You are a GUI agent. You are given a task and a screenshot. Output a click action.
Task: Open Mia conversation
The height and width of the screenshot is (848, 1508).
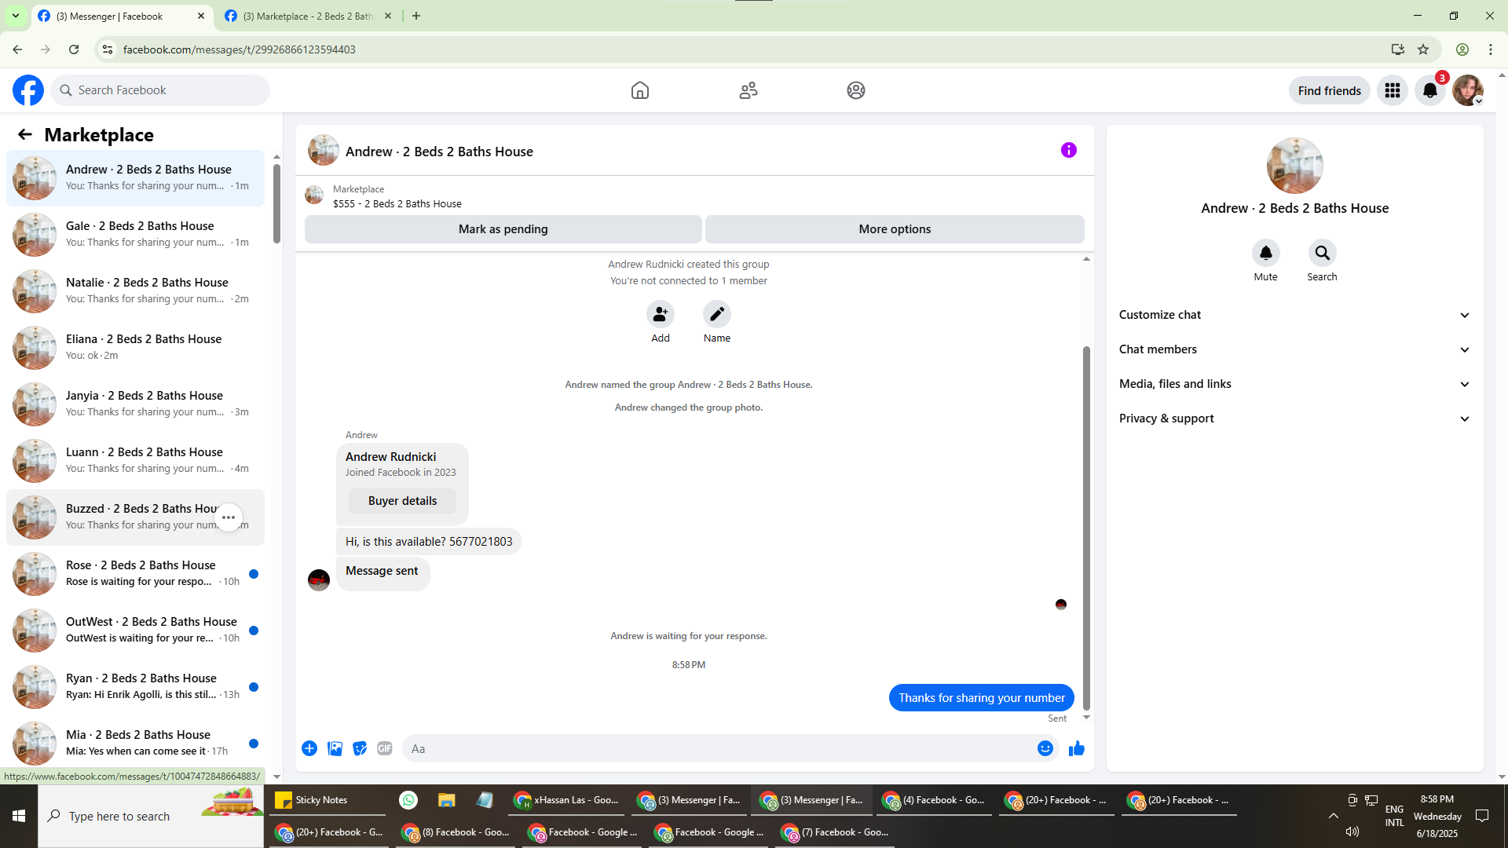coord(135,744)
